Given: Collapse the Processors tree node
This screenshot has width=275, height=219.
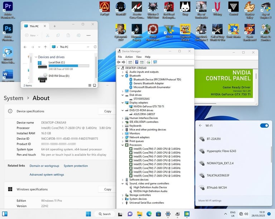Looking at the screenshot, I should [x=123, y=145].
